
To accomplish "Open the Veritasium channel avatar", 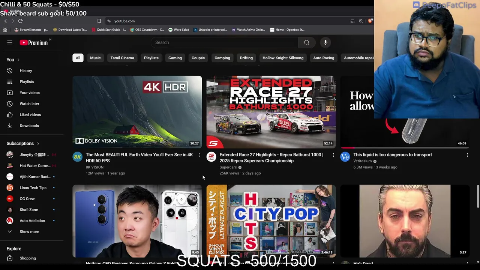I will [x=345, y=157].
